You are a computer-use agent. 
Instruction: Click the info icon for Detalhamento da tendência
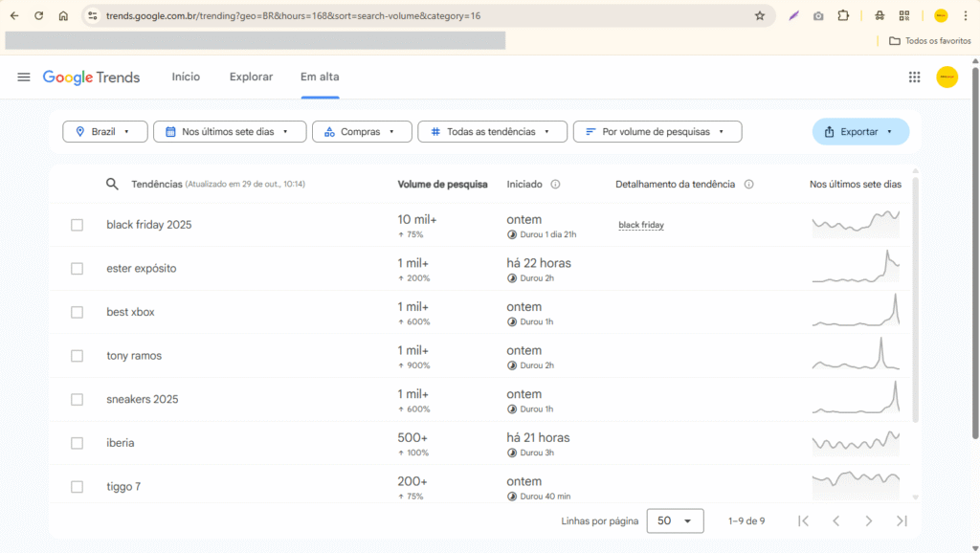pyautogui.click(x=748, y=184)
